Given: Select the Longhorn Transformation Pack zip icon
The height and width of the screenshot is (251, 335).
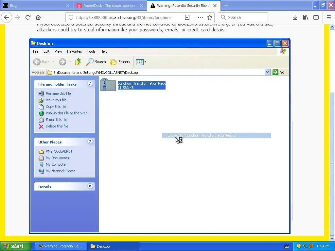Looking at the screenshot, I should coord(108,85).
